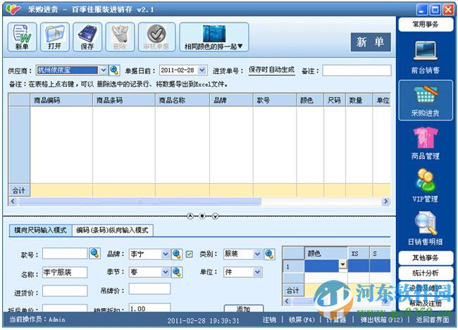Click the 季节 search magnifier icon
This screenshot has width=458, height=330.
(x=177, y=272)
